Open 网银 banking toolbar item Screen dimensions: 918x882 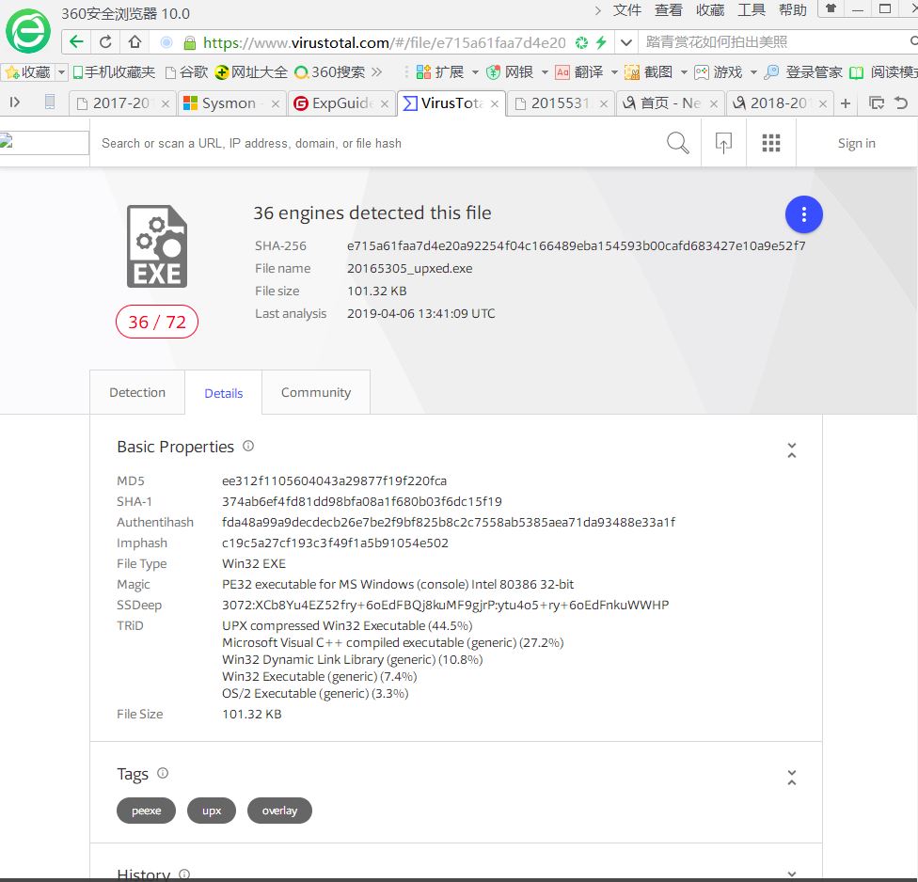510,72
